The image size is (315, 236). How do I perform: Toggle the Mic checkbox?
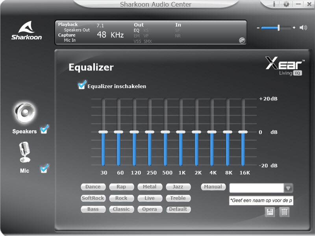click(44, 169)
